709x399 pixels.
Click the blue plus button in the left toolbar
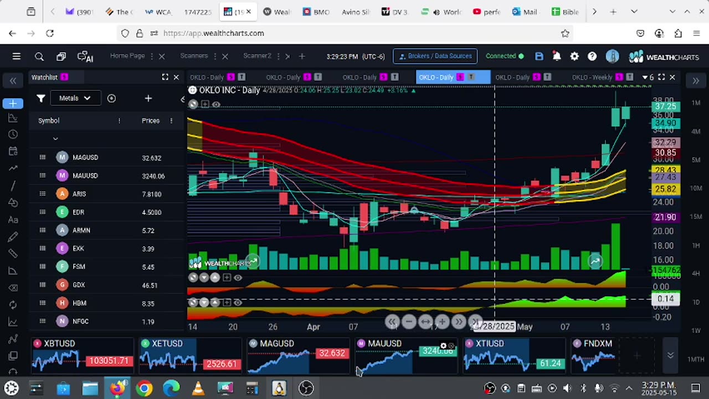coord(12,104)
